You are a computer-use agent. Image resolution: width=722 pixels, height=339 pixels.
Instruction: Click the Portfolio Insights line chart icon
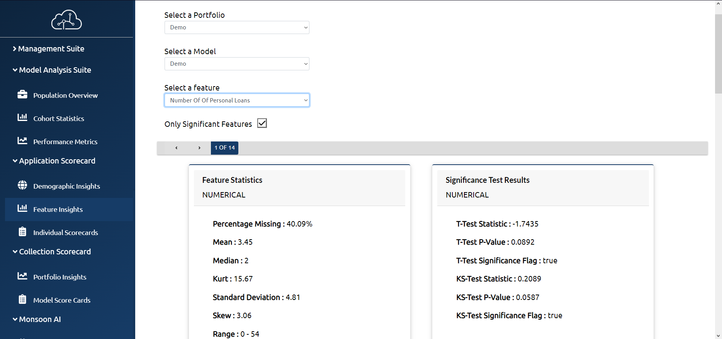point(22,276)
